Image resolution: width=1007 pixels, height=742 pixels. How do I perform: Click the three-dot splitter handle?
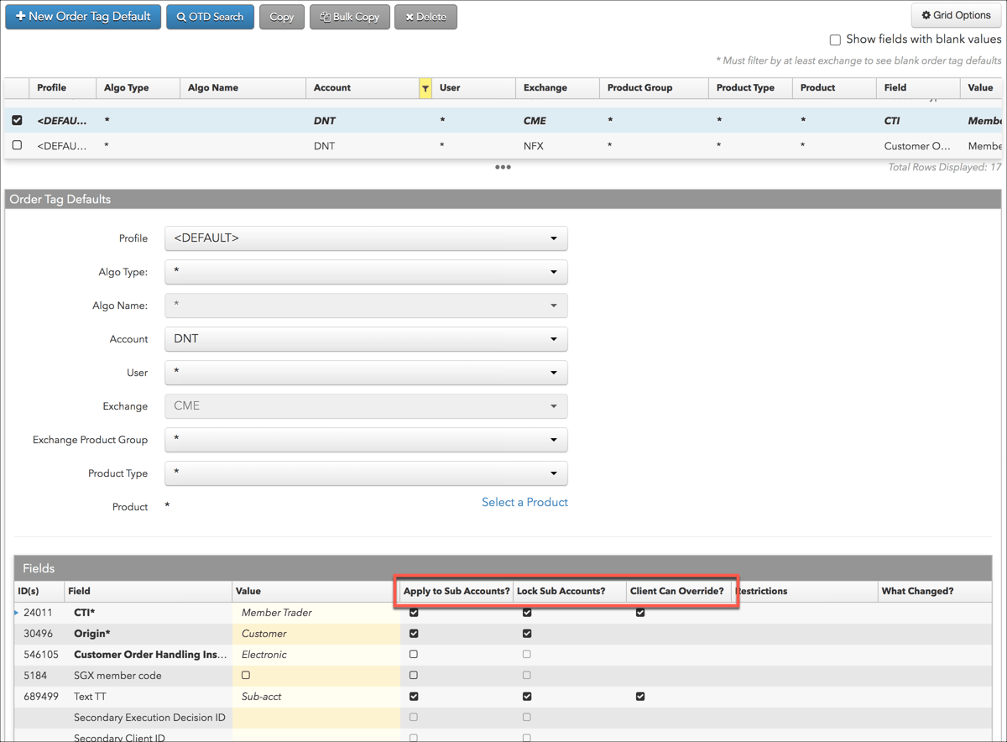coord(503,167)
